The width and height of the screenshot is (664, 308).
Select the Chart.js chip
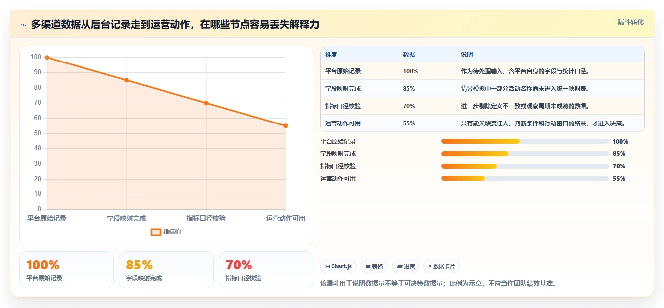click(x=338, y=266)
